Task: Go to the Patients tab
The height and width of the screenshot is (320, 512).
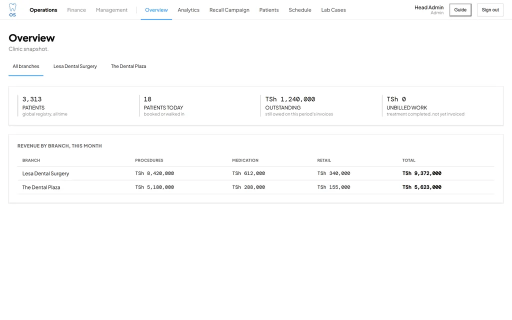Action: click(269, 10)
